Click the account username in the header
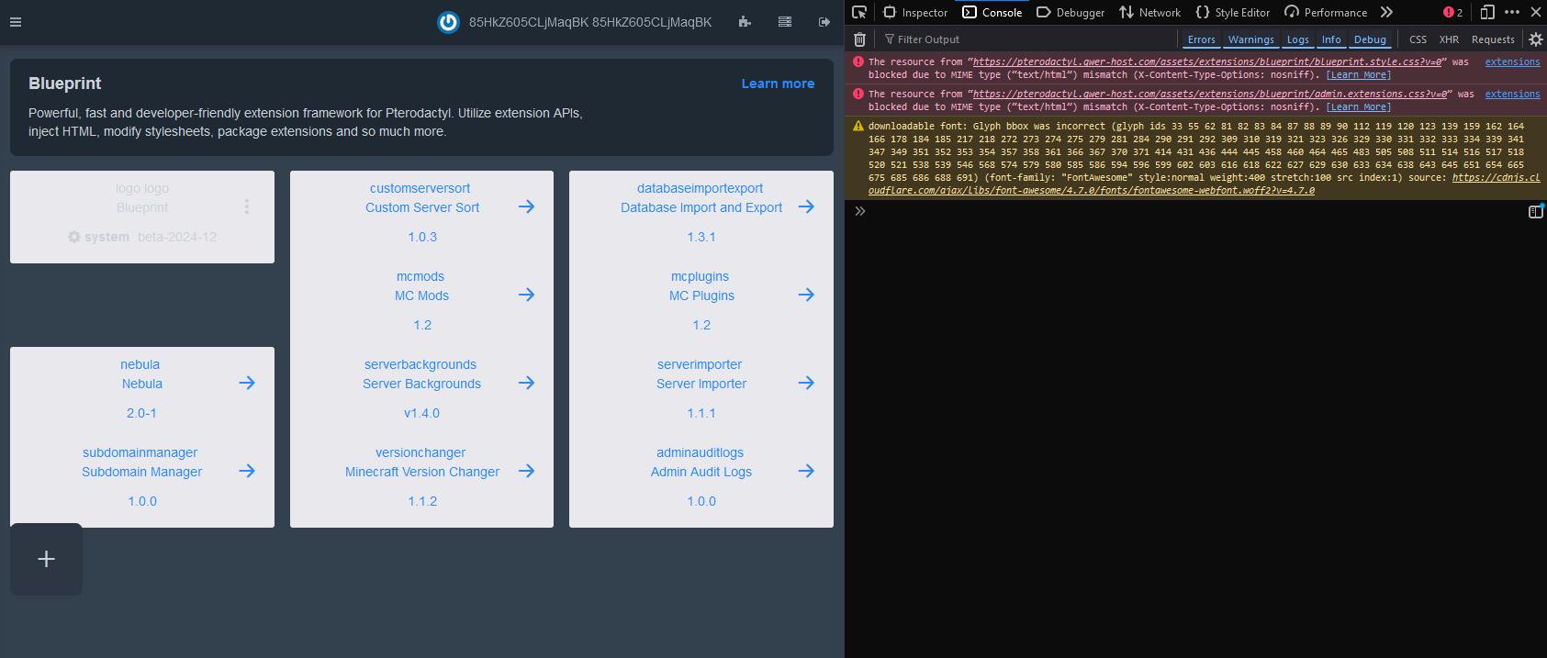Image resolution: width=1547 pixels, height=658 pixels. click(590, 22)
